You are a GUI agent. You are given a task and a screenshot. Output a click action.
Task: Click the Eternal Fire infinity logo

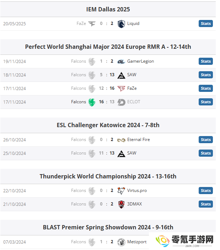click(121, 140)
